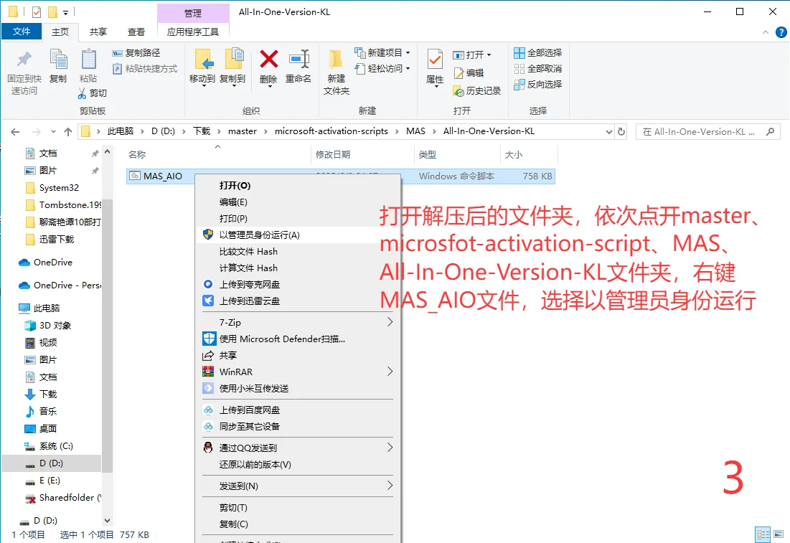Expand the 7-Zip submenu

pos(298,322)
